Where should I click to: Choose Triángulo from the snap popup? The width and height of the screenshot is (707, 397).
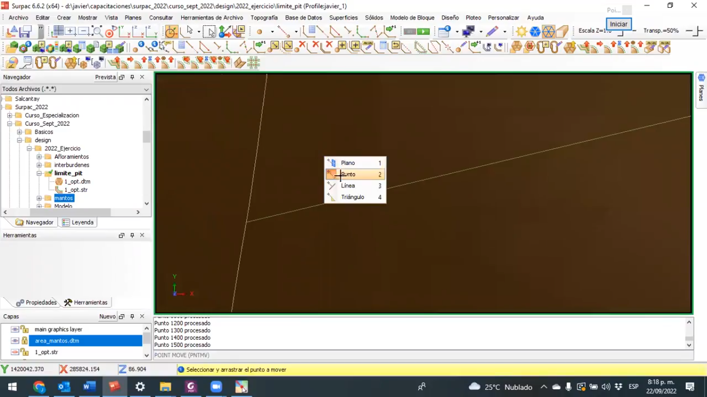pyautogui.click(x=355, y=197)
